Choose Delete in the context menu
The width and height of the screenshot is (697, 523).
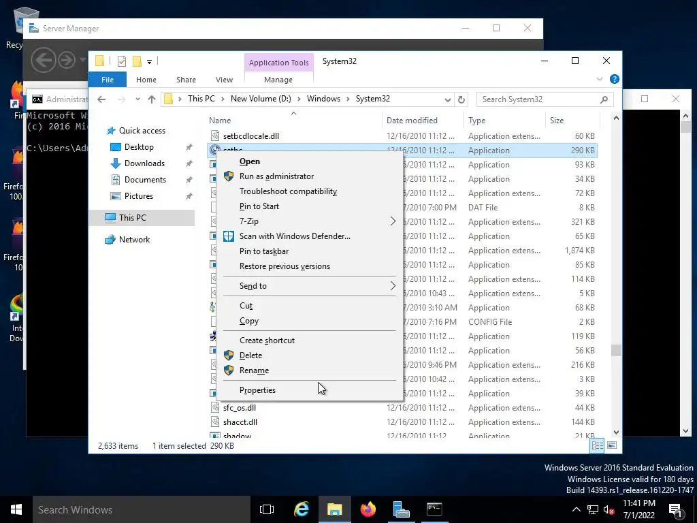250,355
